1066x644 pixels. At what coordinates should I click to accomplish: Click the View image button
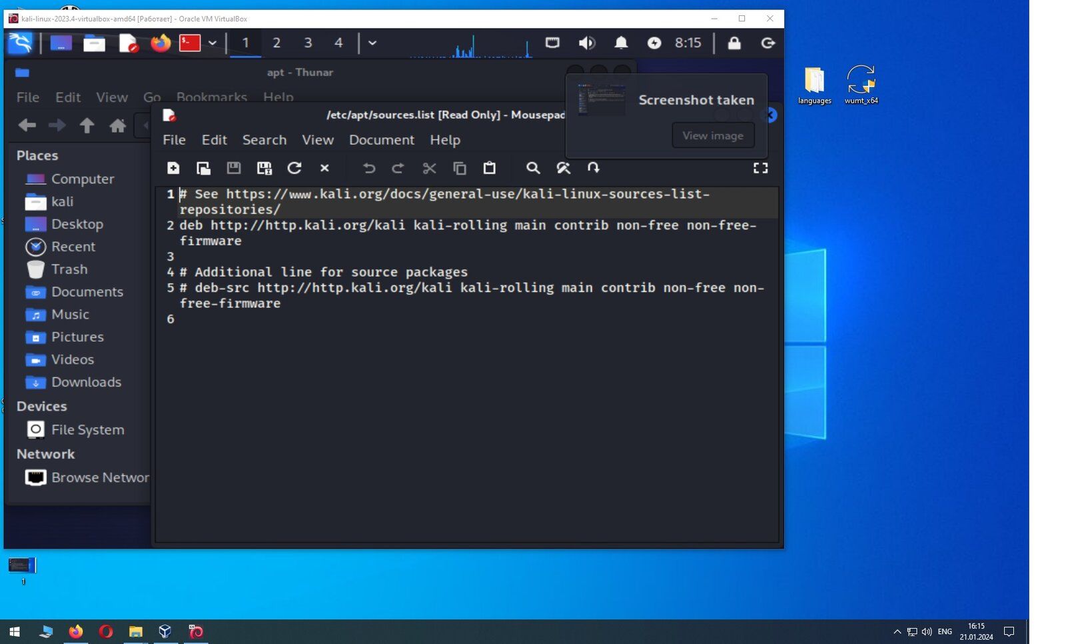click(712, 135)
